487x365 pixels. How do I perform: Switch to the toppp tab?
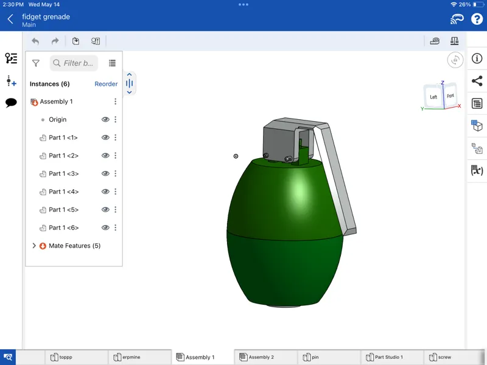(x=77, y=357)
